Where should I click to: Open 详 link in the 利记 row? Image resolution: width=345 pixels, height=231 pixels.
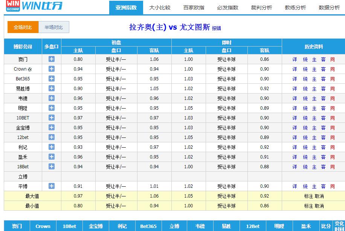point(295,147)
